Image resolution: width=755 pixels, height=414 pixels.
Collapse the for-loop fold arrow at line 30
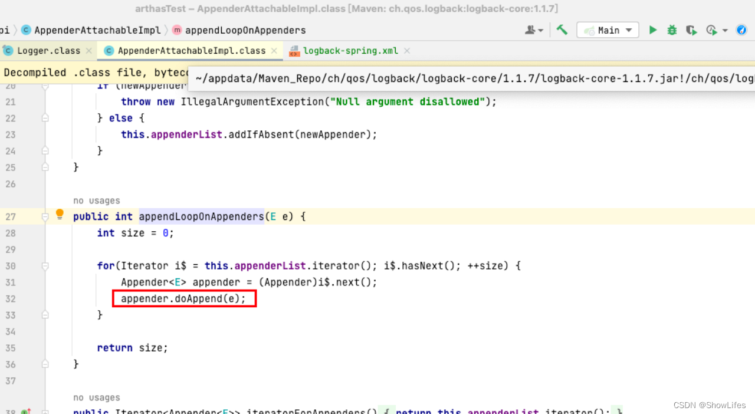click(x=45, y=265)
